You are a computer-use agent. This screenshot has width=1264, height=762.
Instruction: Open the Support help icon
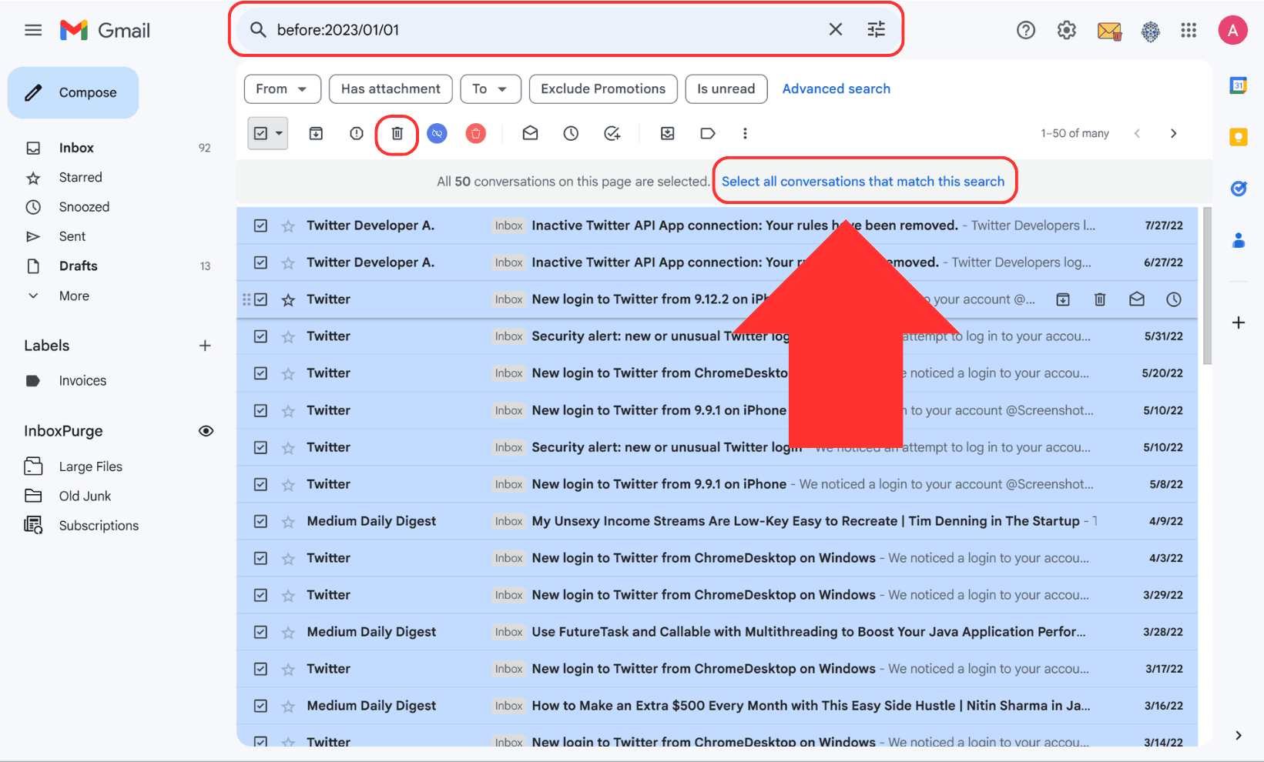coord(1025,30)
